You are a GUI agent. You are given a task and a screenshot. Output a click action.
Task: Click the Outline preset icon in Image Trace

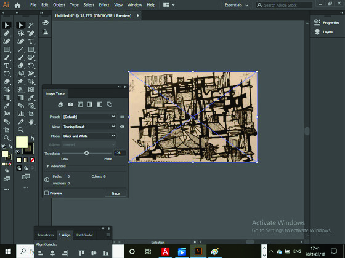[x=110, y=104]
